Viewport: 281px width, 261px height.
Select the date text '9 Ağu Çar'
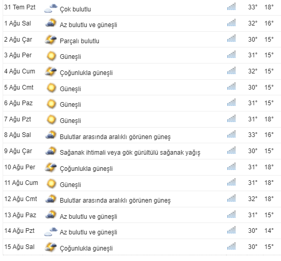pyautogui.click(x=18, y=151)
